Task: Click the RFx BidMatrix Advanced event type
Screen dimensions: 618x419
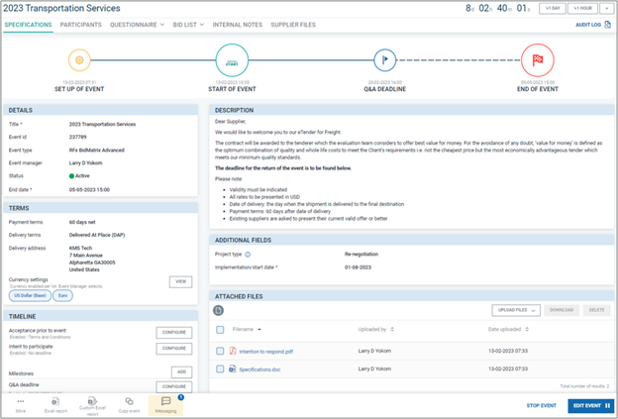Action: tap(97, 151)
